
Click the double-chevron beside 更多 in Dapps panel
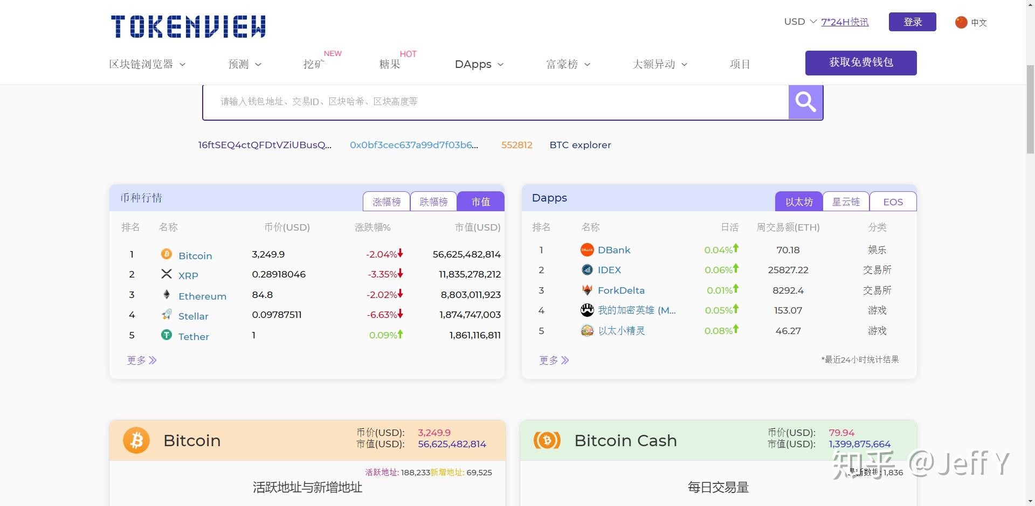(565, 360)
